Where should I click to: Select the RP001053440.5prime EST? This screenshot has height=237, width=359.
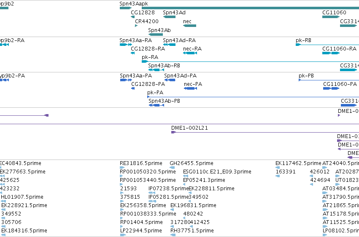click(x=121, y=184)
